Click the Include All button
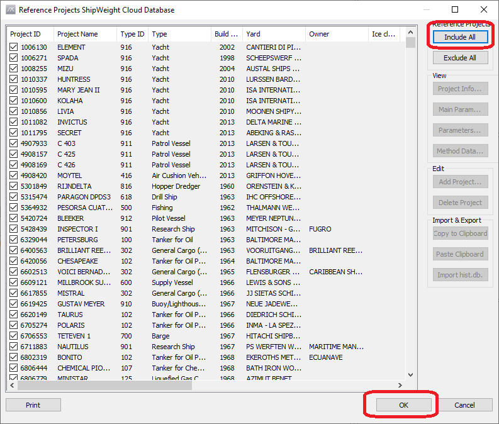 (460, 37)
